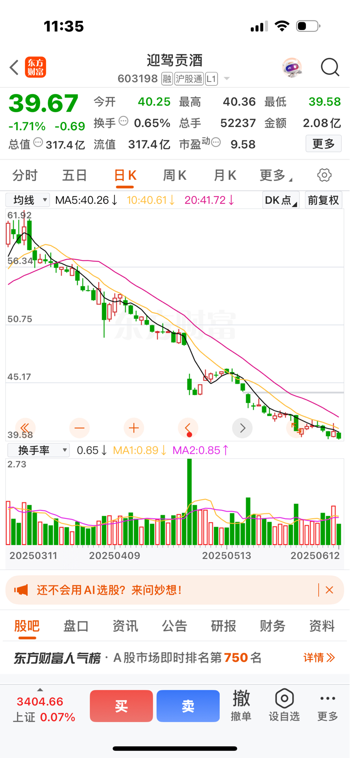The width and height of the screenshot is (350, 758).
Task: Expand stock title dropdown triangle
Action: pyautogui.click(x=227, y=79)
